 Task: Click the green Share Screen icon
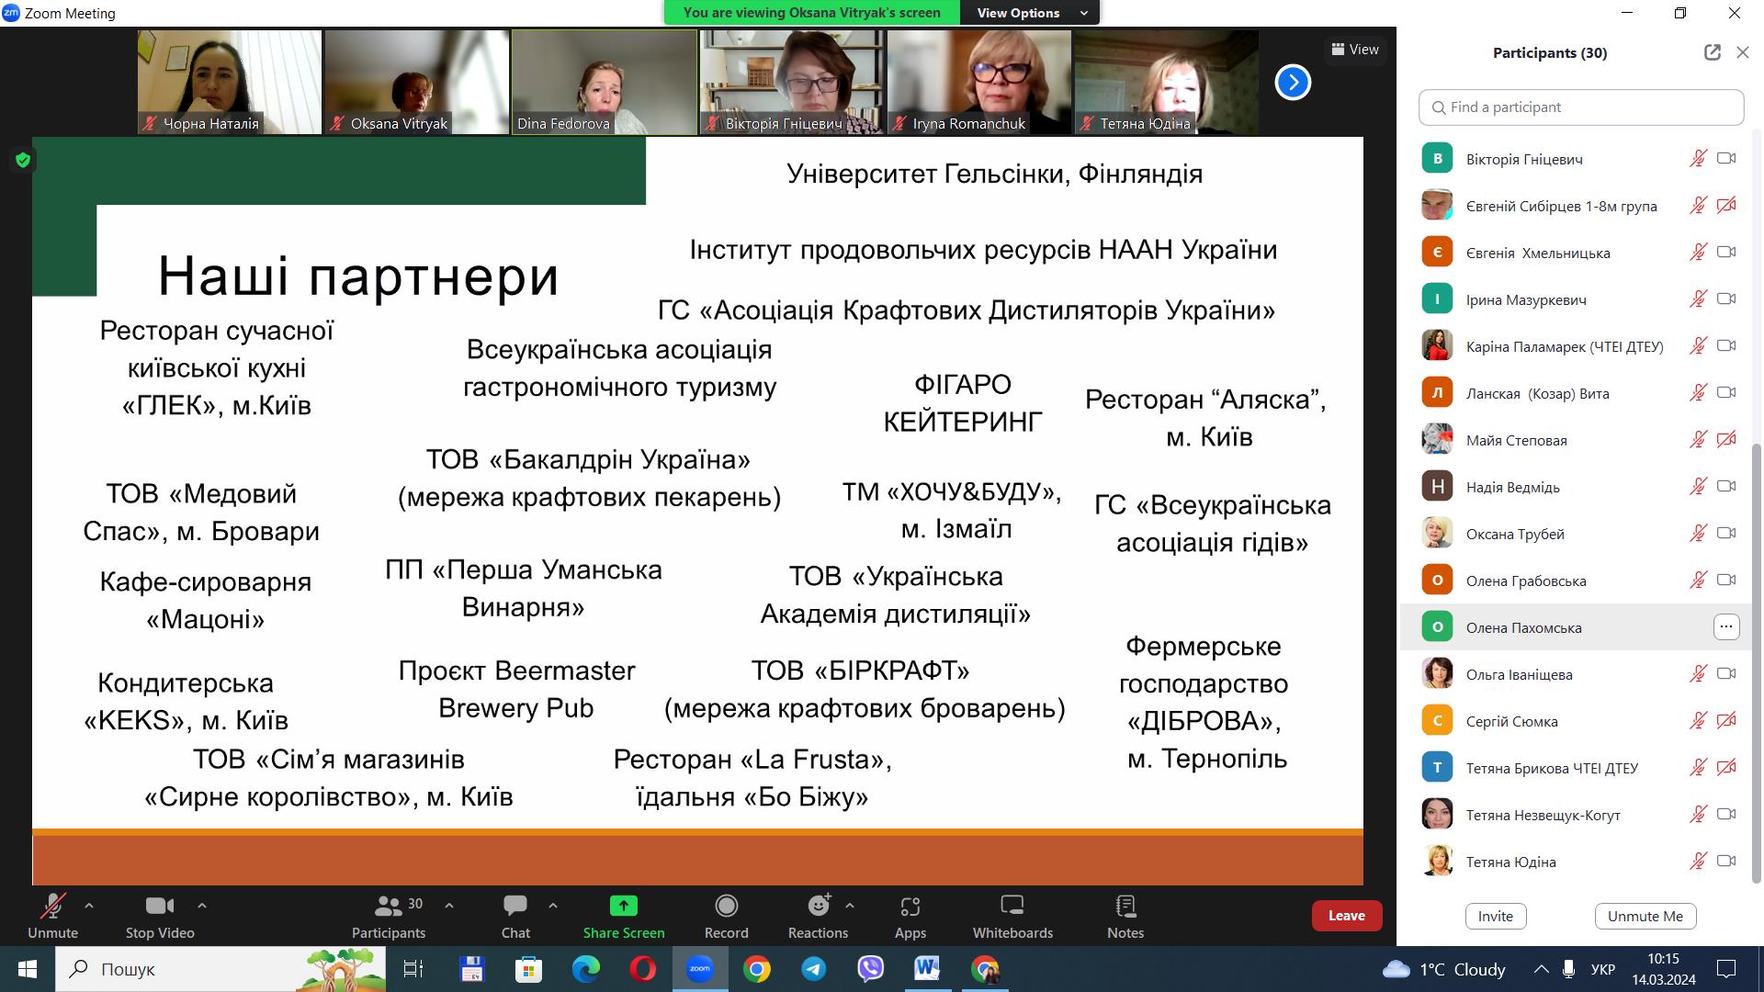[x=623, y=907]
